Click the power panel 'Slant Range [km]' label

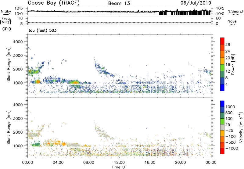(9, 64)
